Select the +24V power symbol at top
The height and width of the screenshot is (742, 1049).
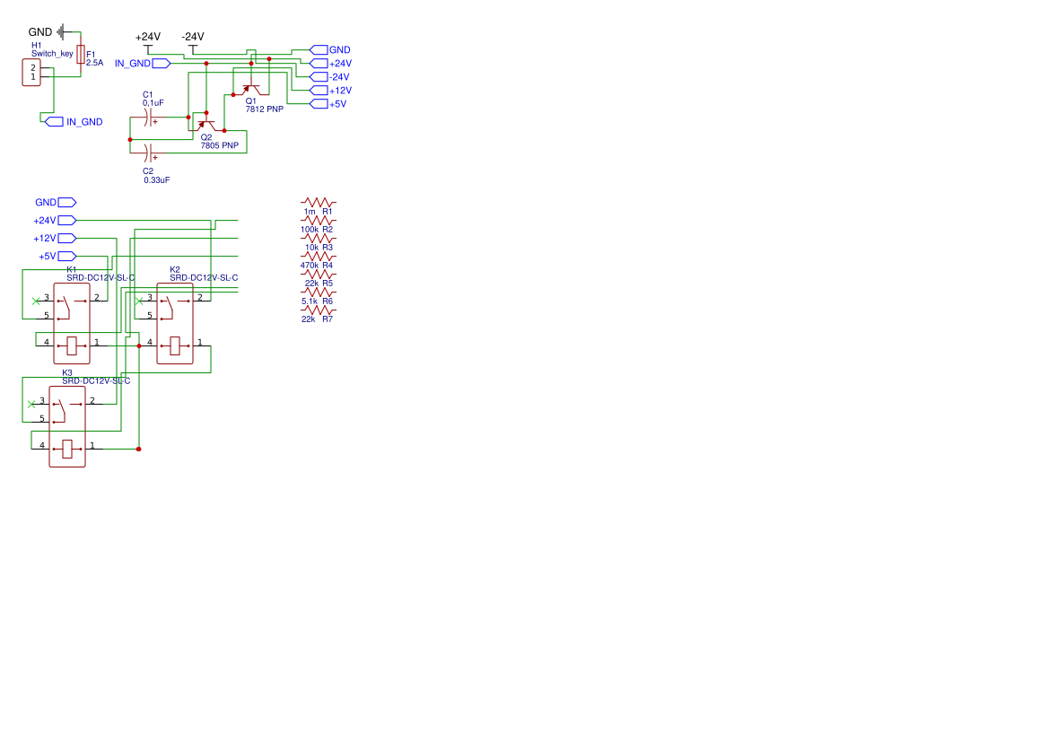click(x=148, y=42)
